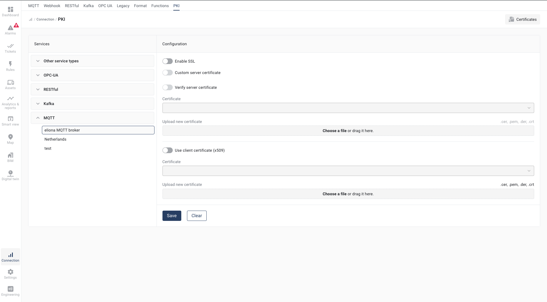This screenshot has width=547, height=302.
Task: Open the Map pin icon
Action: click(11, 137)
